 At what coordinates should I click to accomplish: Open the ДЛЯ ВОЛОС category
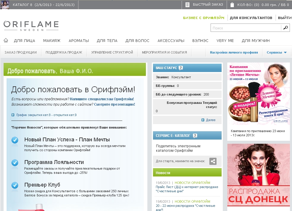pyautogui.click(x=137, y=41)
